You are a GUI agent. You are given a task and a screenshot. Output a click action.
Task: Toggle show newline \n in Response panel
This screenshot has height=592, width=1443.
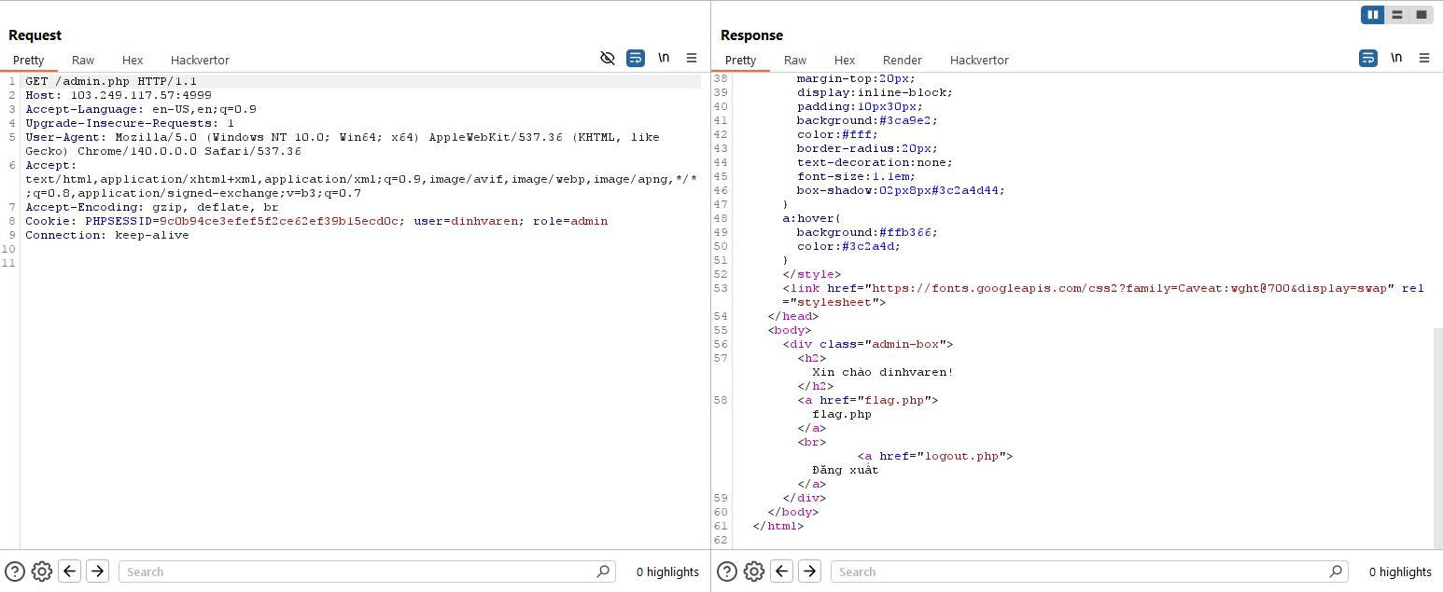1396,58
